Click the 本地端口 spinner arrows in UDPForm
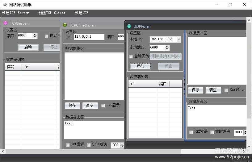Image resolution: width=252 pixels, height=162 pixels. point(167,48)
